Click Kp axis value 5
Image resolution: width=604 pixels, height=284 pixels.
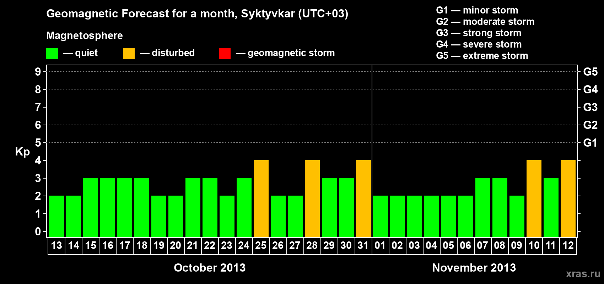pos(38,143)
